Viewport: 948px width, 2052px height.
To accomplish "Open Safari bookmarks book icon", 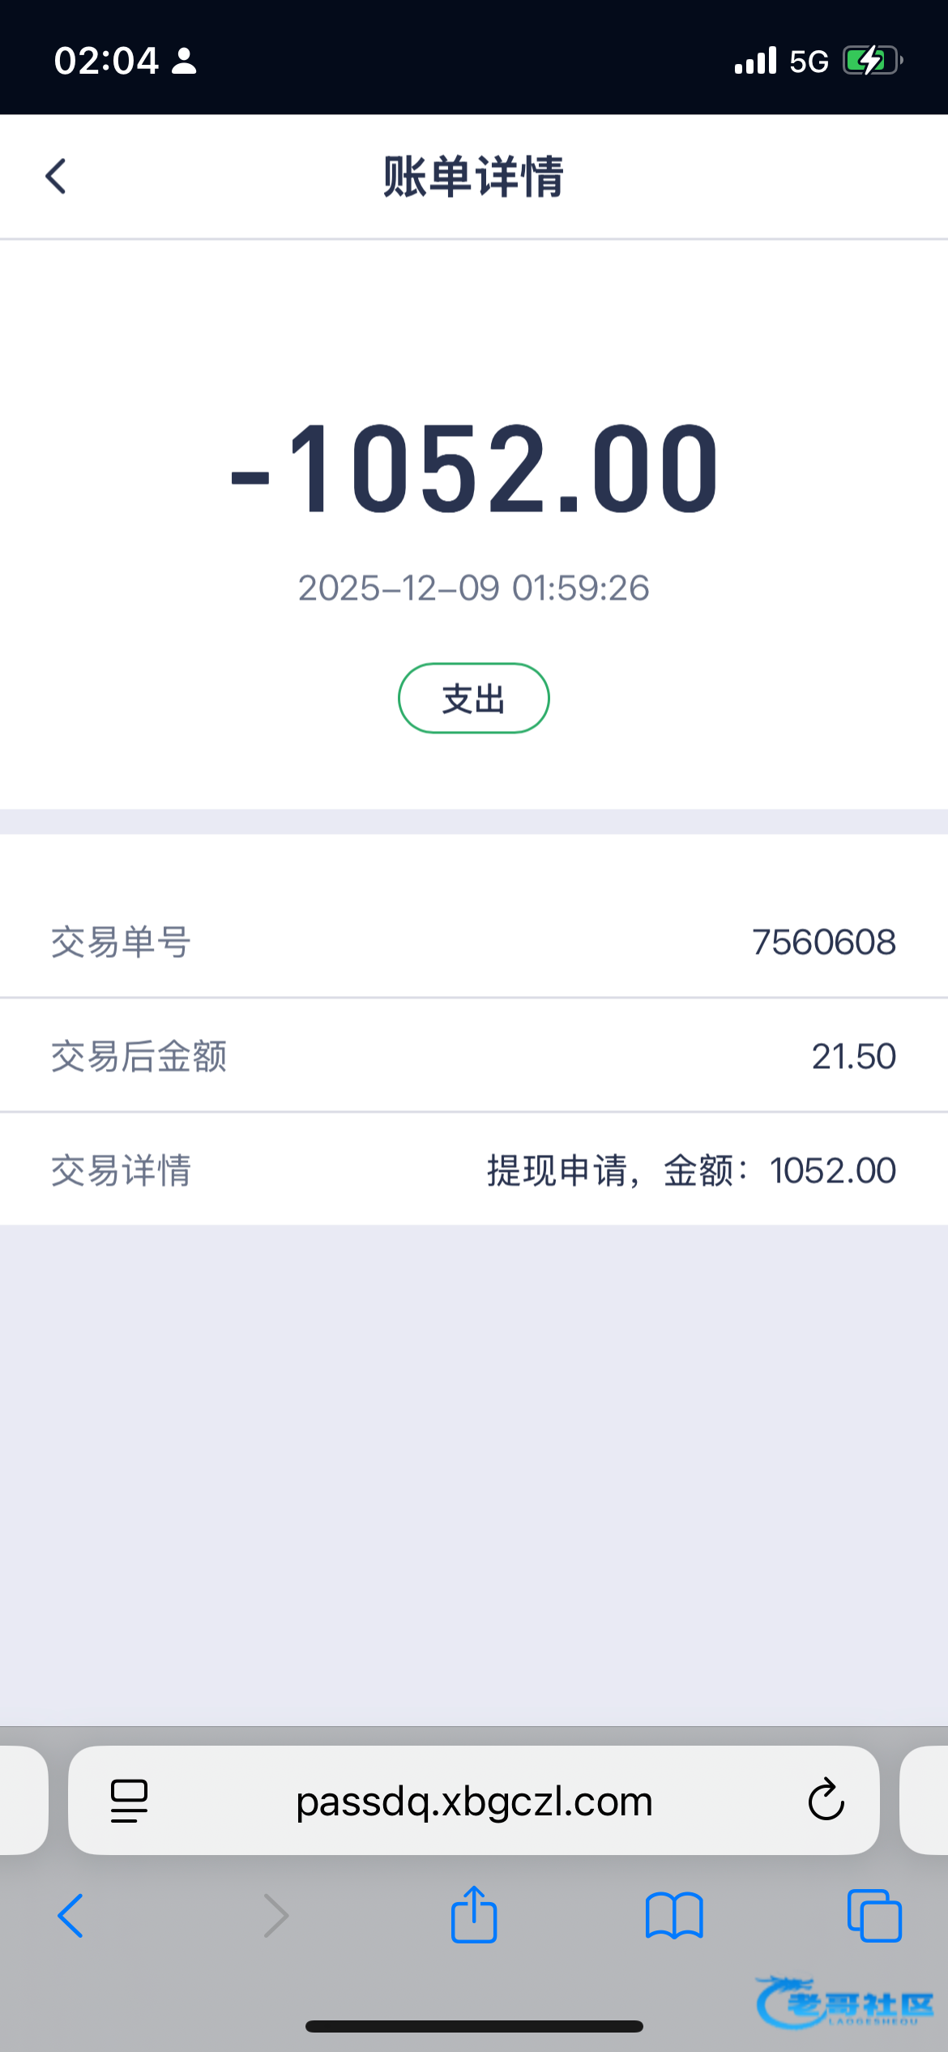I will 674,1916.
